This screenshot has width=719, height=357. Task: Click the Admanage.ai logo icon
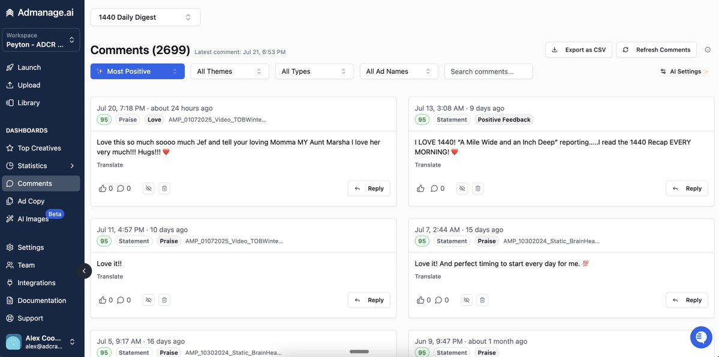tap(10, 13)
